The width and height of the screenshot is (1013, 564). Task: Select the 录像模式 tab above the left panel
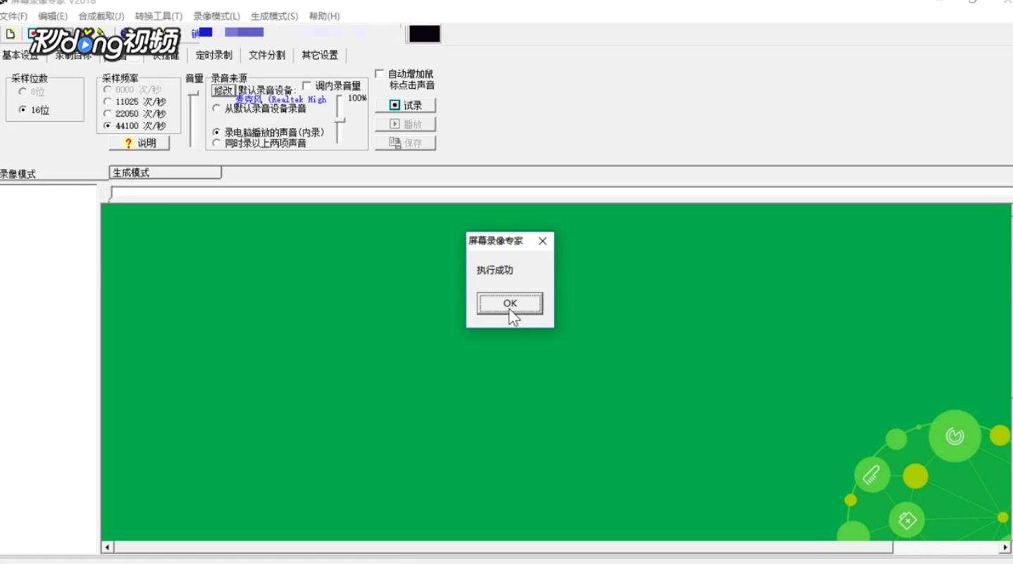click(x=18, y=174)
